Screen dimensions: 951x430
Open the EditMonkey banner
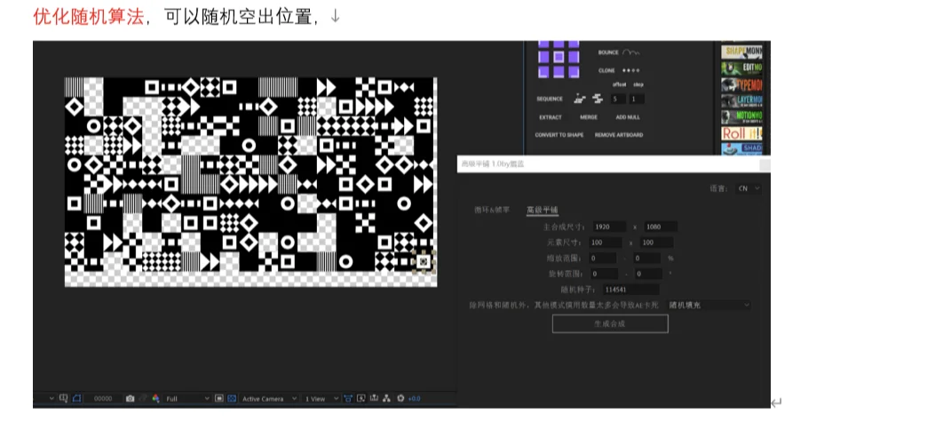tap(741, 68)
